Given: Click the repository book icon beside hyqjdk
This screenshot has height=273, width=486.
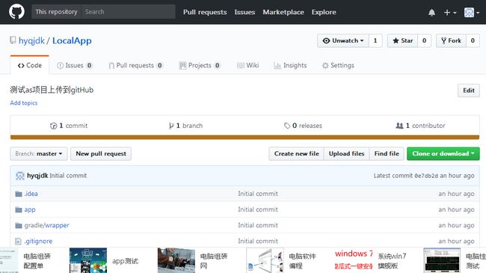Looking at the screenshot, I should click(13, 40).
